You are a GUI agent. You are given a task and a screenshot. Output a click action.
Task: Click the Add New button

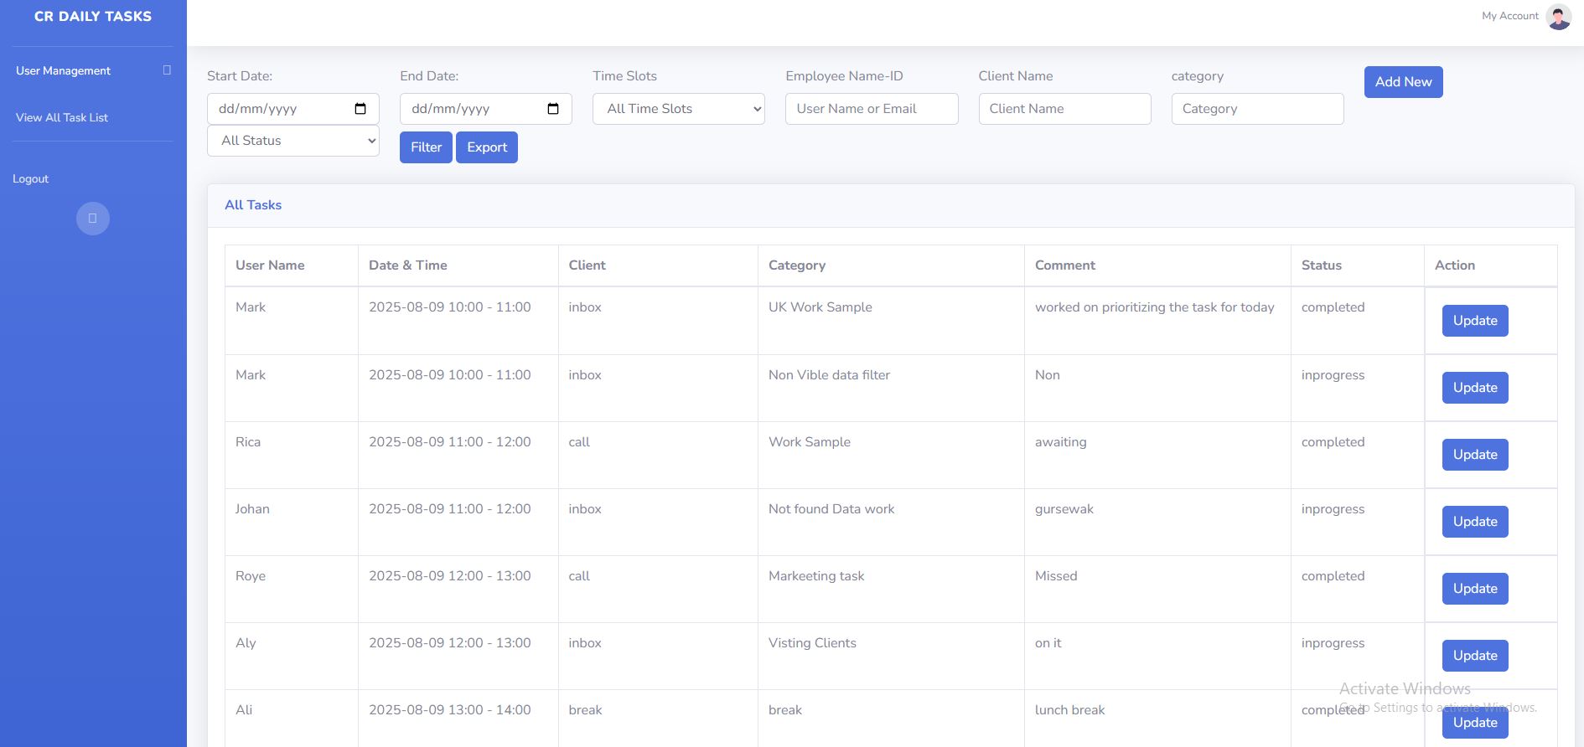1403,82
